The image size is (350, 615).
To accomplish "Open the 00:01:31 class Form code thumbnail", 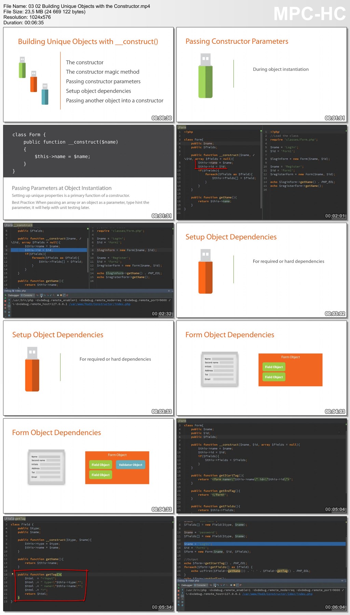I will coord(89,172).
